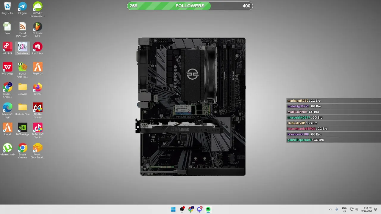The image size is (381, 214).
Task: Open the Windows Start menu
Action: 173,209
